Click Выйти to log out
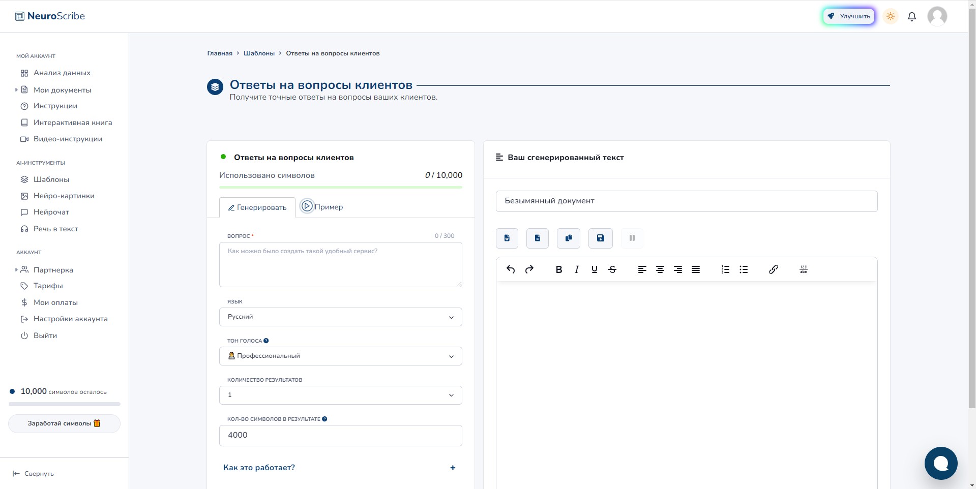 pos(39,336)
